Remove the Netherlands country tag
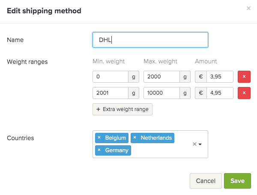Viewport: 257px width, 195px height. coord(134,138)
